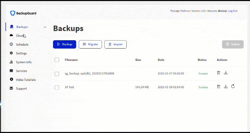This screenshot has height=133, width=250.
Task: Click the System Info chart icon
Action: click(x=11, y=62)
